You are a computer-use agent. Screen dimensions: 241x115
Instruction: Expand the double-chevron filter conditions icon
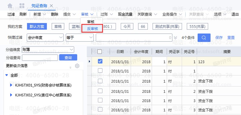tap(175, 38)
